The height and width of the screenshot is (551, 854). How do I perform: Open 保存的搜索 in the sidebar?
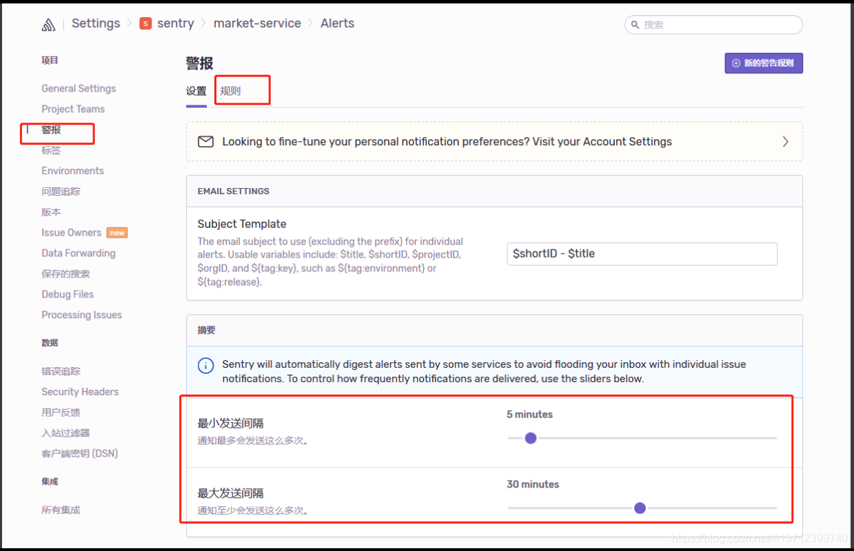(x=65, y=274)
